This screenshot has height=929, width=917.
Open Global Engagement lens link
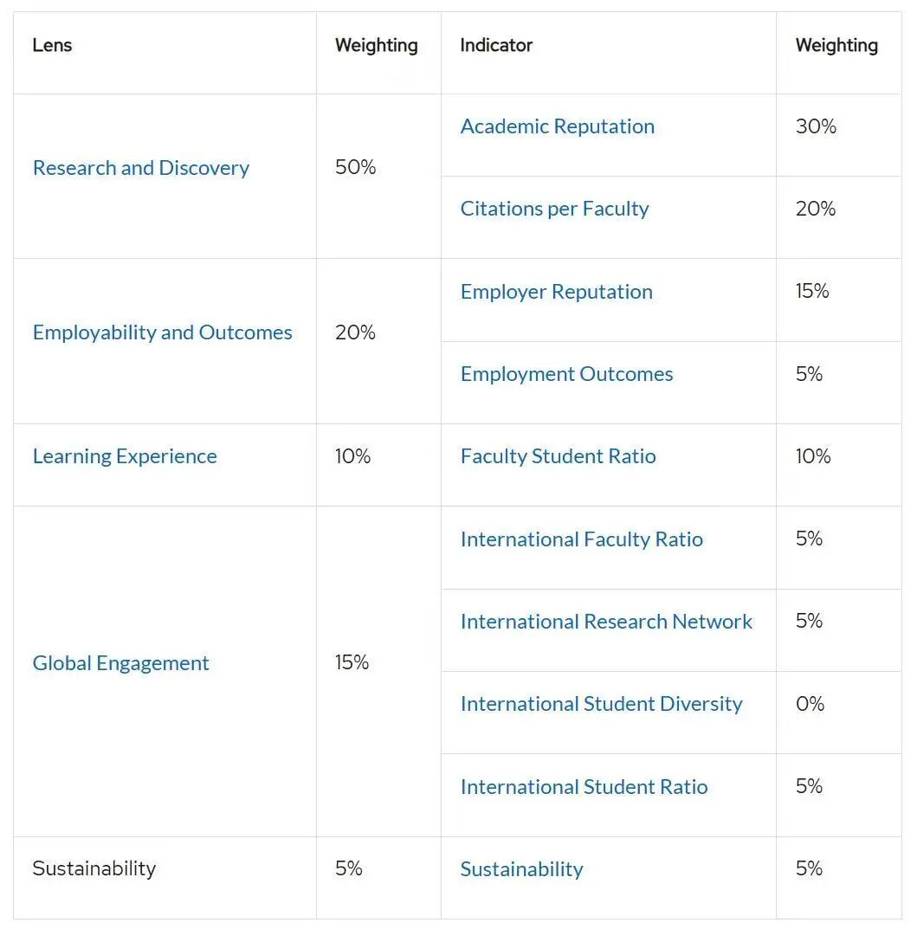pyautogui.click(x=120, y=663)
